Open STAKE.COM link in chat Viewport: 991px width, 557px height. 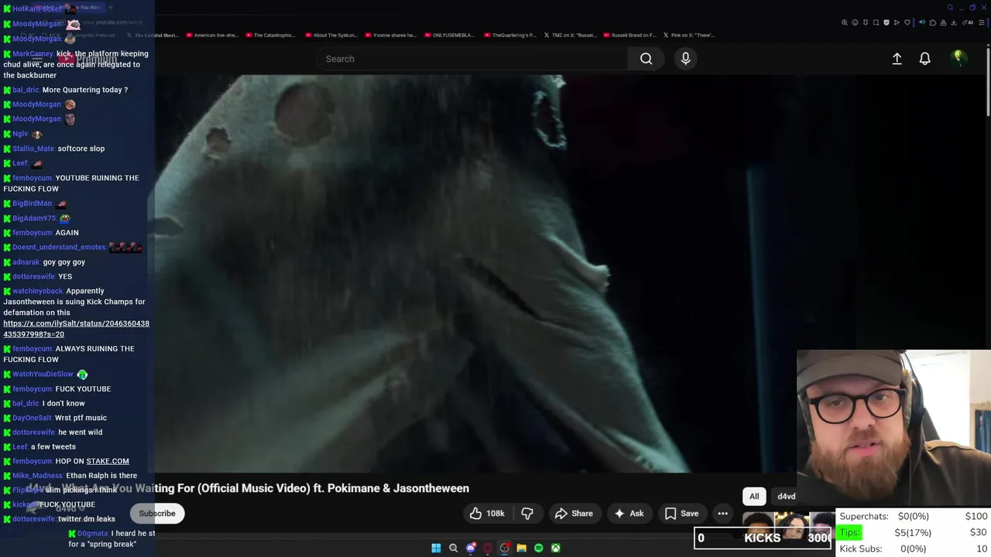coord(108,461)
